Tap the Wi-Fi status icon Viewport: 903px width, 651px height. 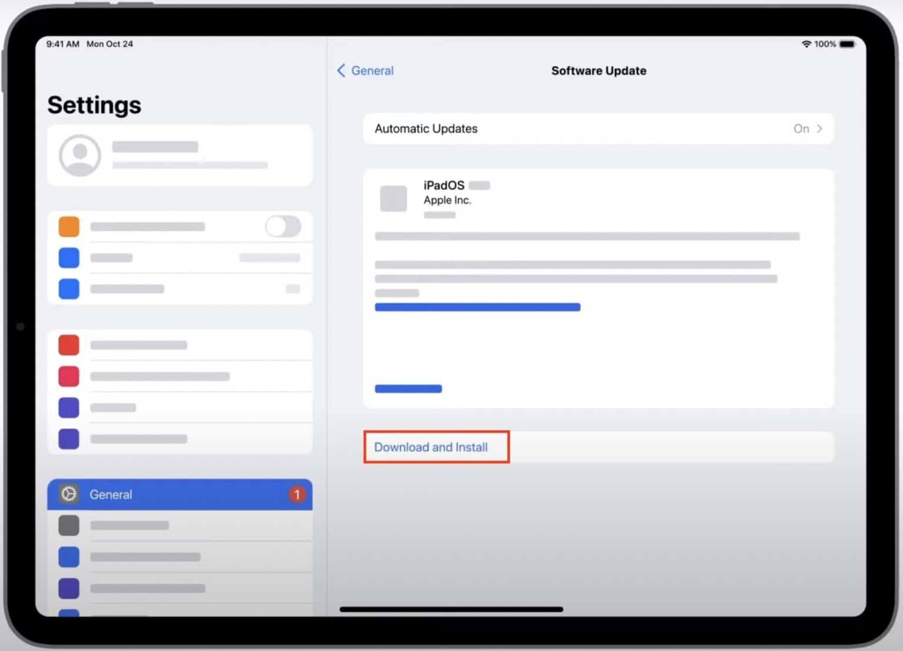click(806, 43)
